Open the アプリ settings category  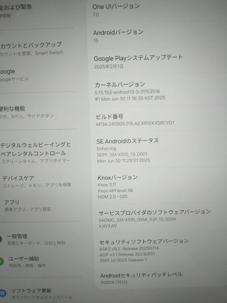[13, 205]
